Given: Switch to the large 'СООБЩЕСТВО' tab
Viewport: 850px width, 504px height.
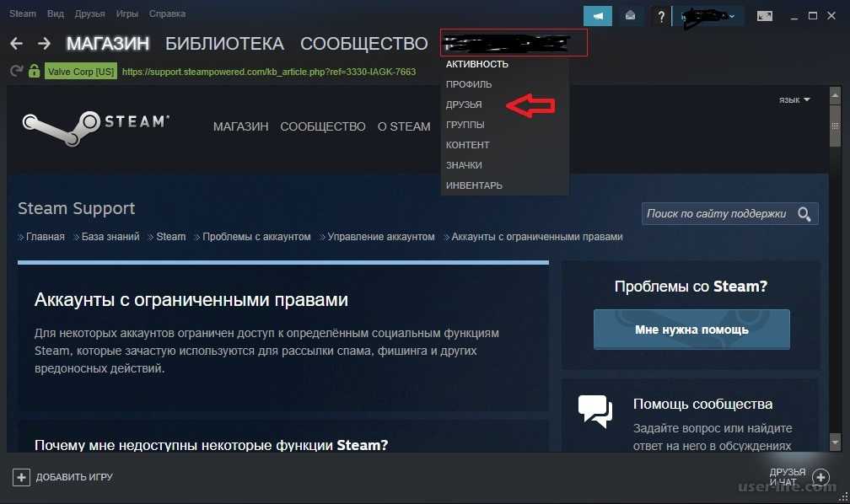Looking at the screenshot, I should [x=363, y=43].
